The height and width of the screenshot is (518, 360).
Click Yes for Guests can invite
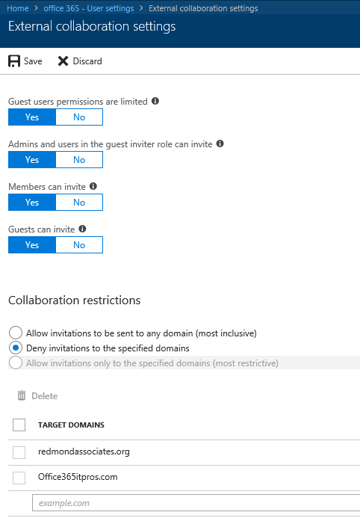pyautogui.click(x=32, y=244)
